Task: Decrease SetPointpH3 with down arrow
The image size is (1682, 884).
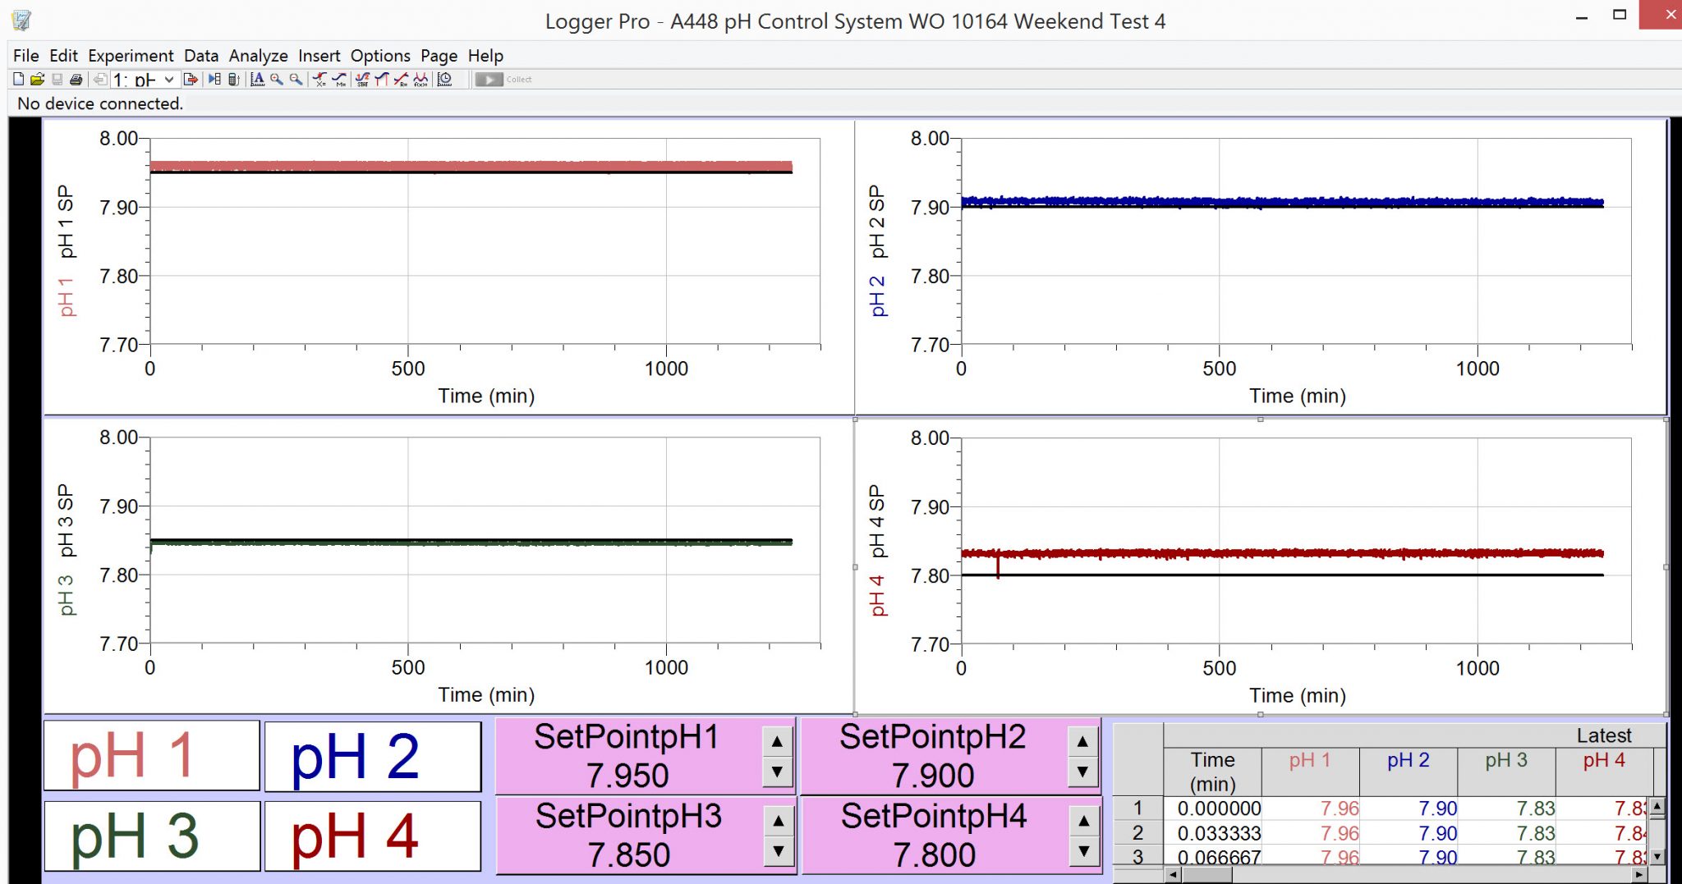Action: [778, 851]
